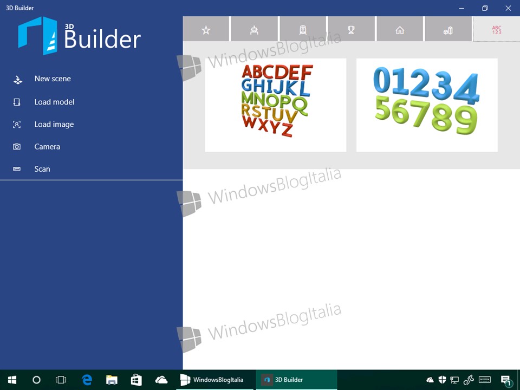Select the Scan label
Viewport: 520px width, 390px height.
tap(42, 169)
